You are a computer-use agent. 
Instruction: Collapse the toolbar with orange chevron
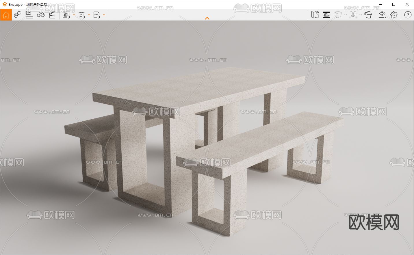coord(207,18)
